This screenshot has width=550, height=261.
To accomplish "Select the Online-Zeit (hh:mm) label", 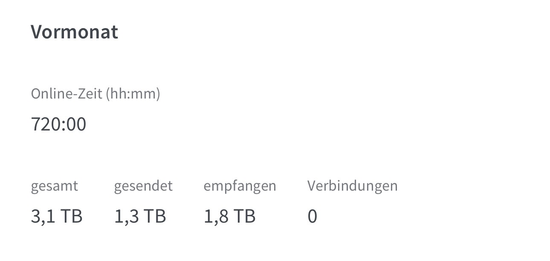I will click(x=96, y=94).
